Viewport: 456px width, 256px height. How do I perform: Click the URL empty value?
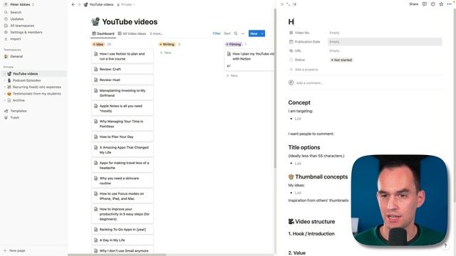pyautogui.click(x=385, y=50)
